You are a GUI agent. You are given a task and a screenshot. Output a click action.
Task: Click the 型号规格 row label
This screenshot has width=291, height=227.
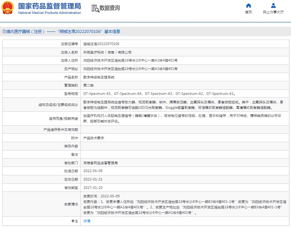point(71,94)
